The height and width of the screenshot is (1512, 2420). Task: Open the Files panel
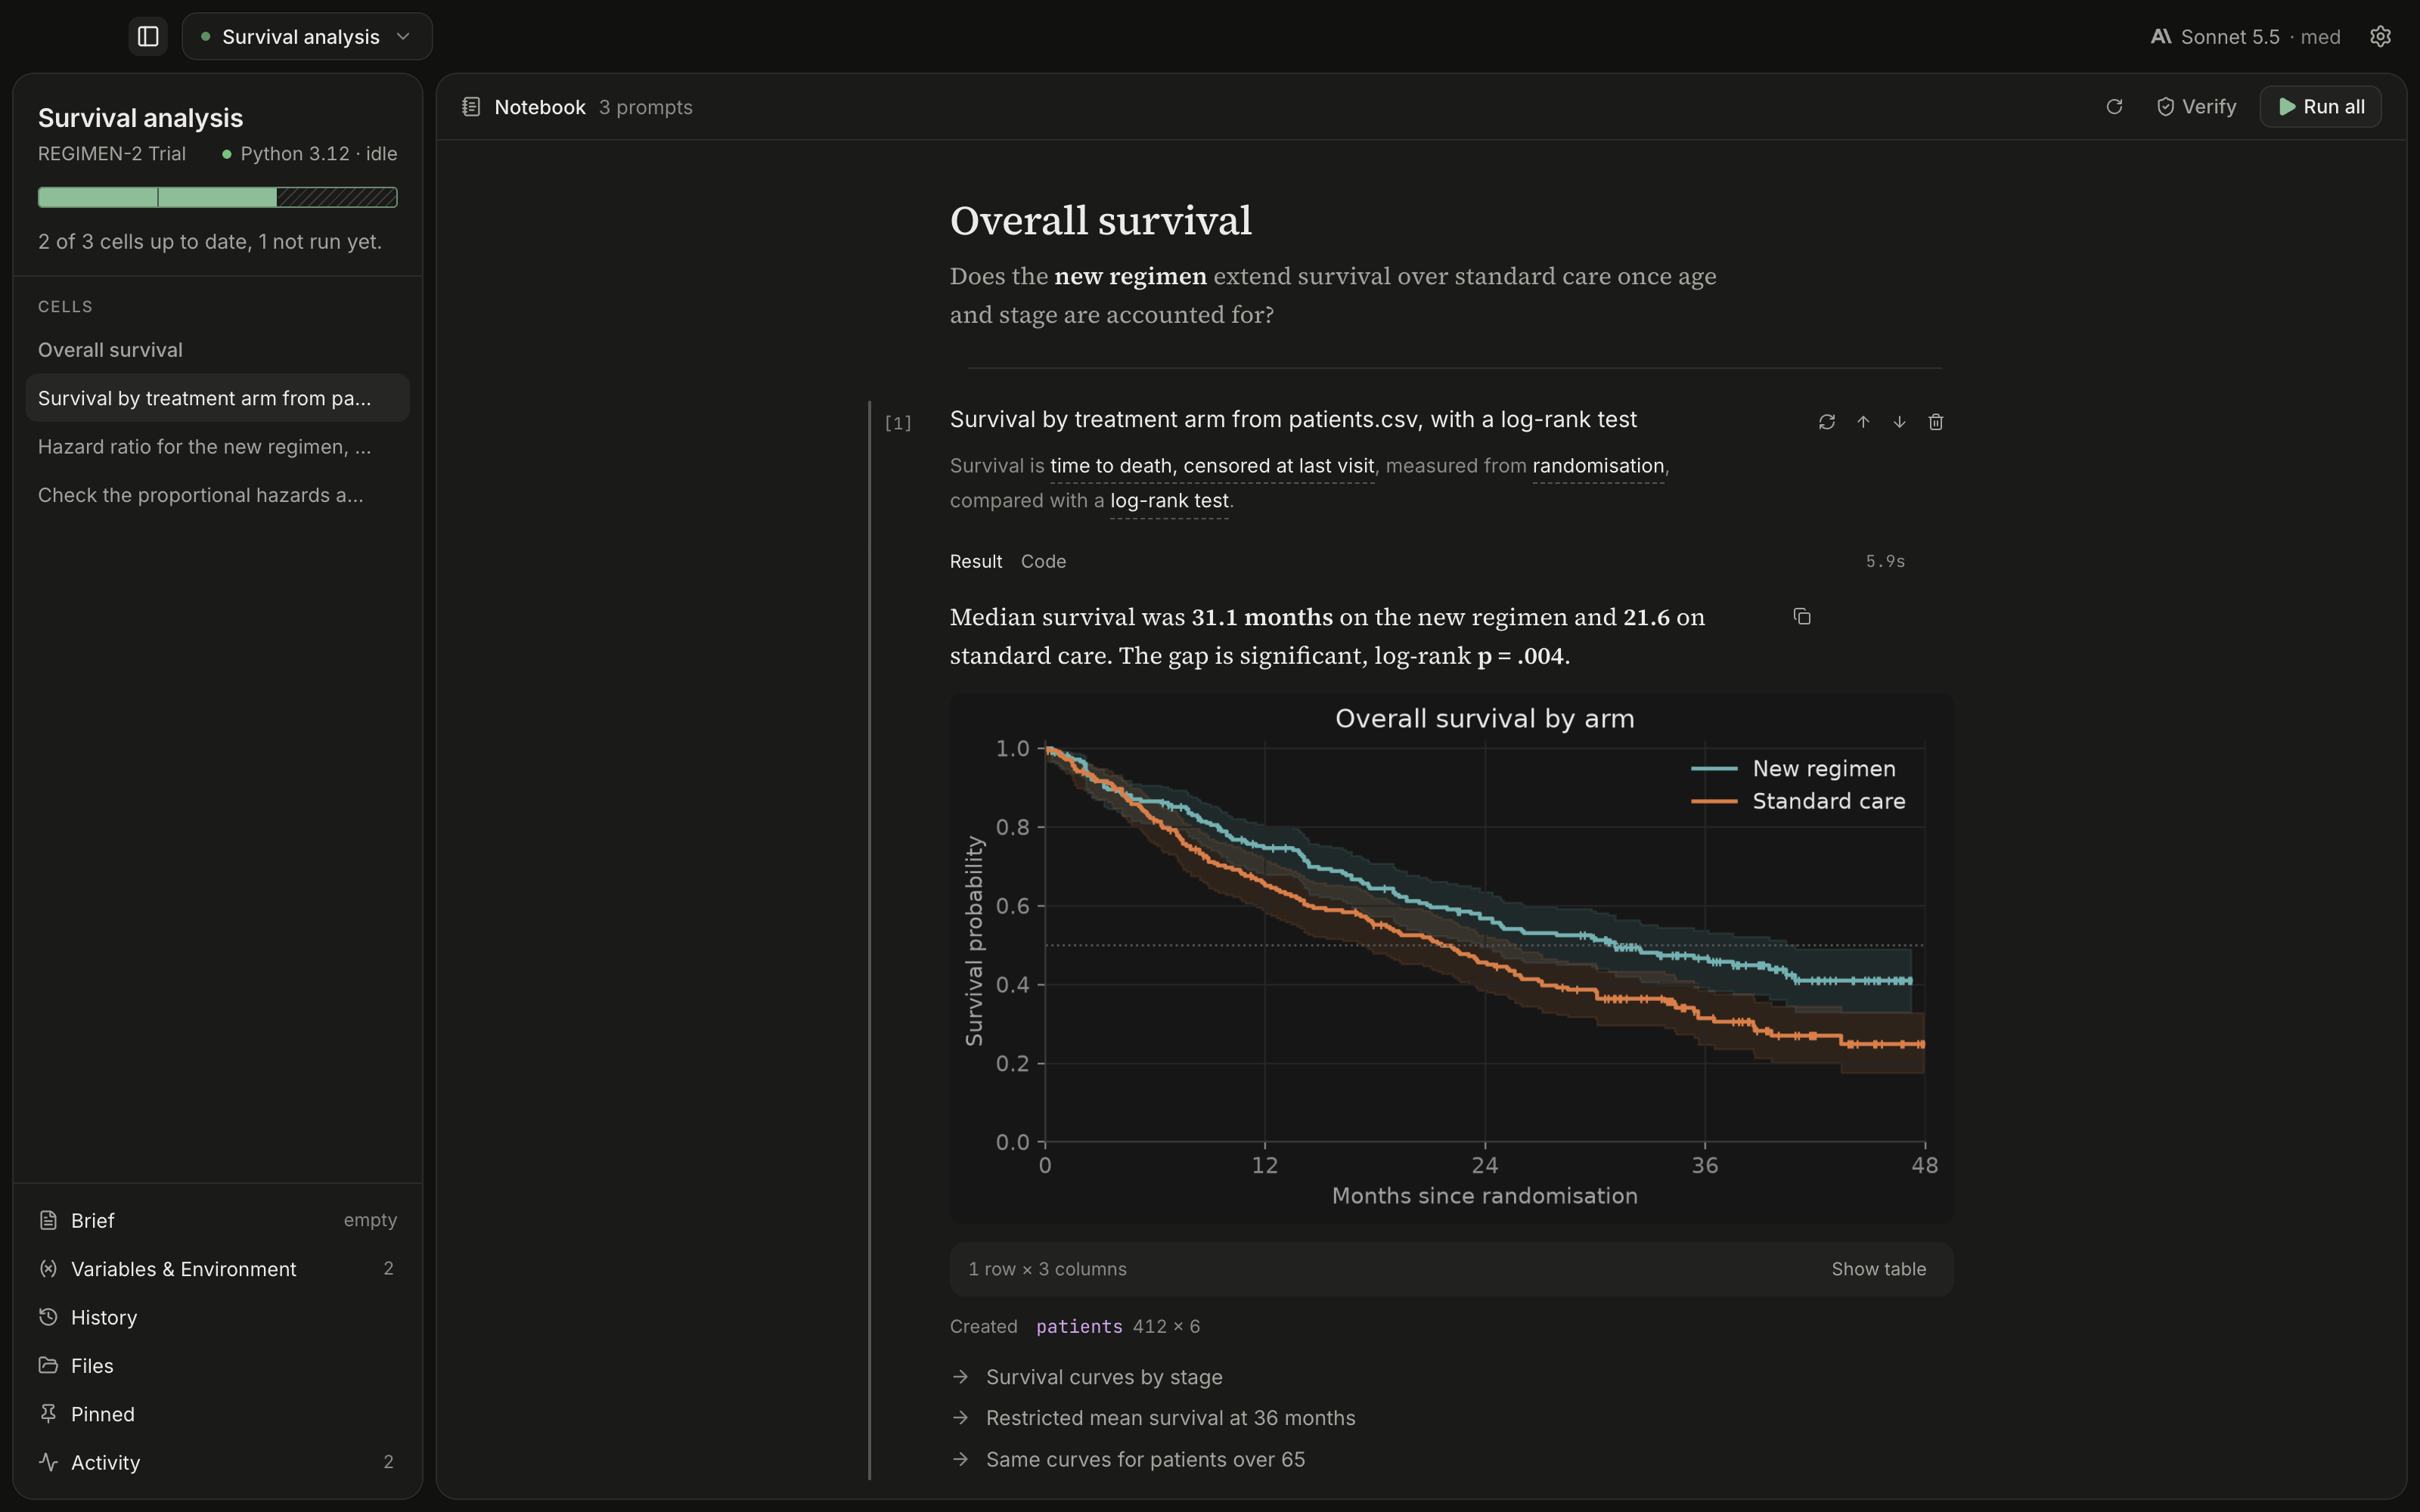pyautogui.click(x=217, y=1366)
